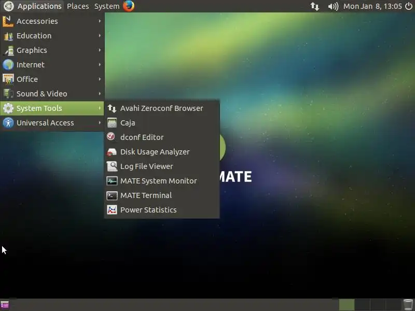The height and width of the screenshot is (311, 415).
Task: Open the Trash in bottom panel
Action: pyautogui.click(x=408, y=305)
